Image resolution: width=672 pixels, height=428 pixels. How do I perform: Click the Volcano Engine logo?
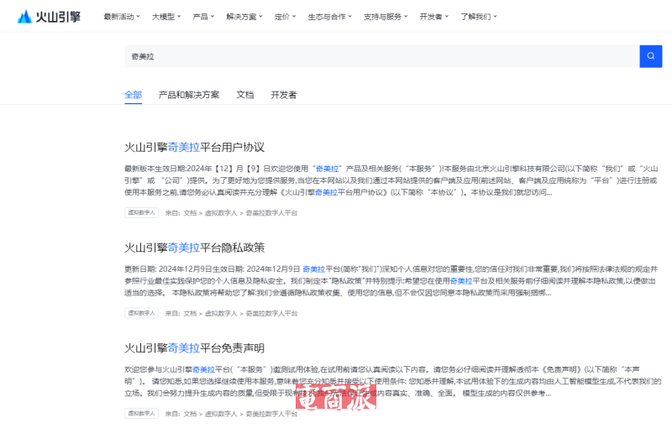pos(49,17)
